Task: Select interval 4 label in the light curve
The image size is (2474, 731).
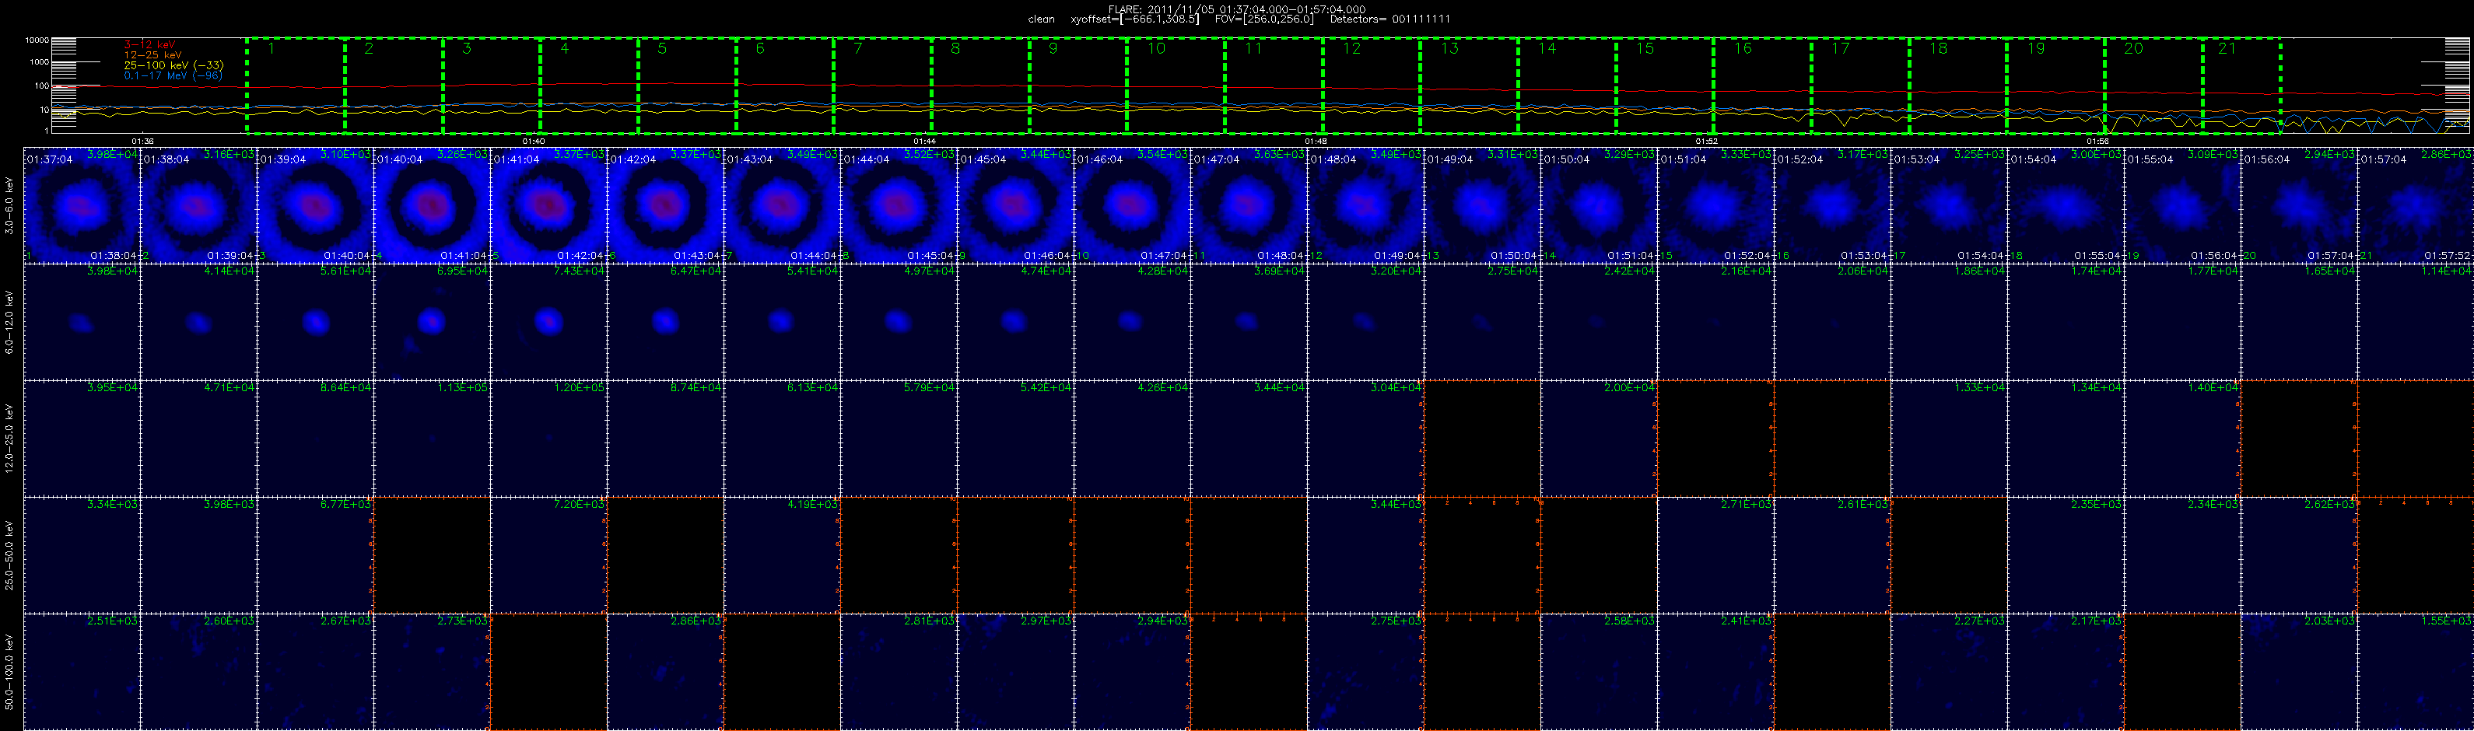Action: coord(564,48)
